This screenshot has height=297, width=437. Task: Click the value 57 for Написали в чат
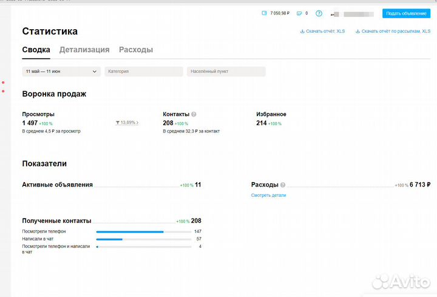[x=198, y=239]
